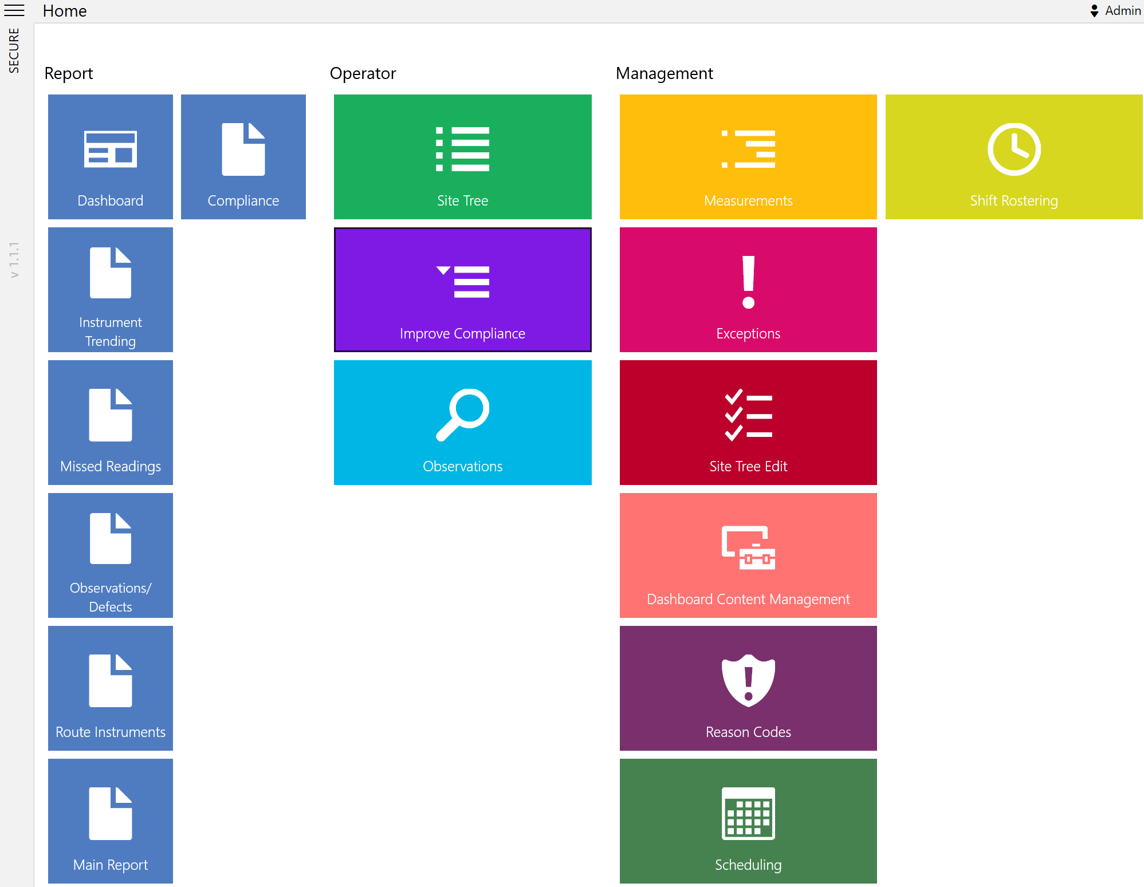Open the Exceptions tile
The image size is (1144, 887).
coord(748,290)
